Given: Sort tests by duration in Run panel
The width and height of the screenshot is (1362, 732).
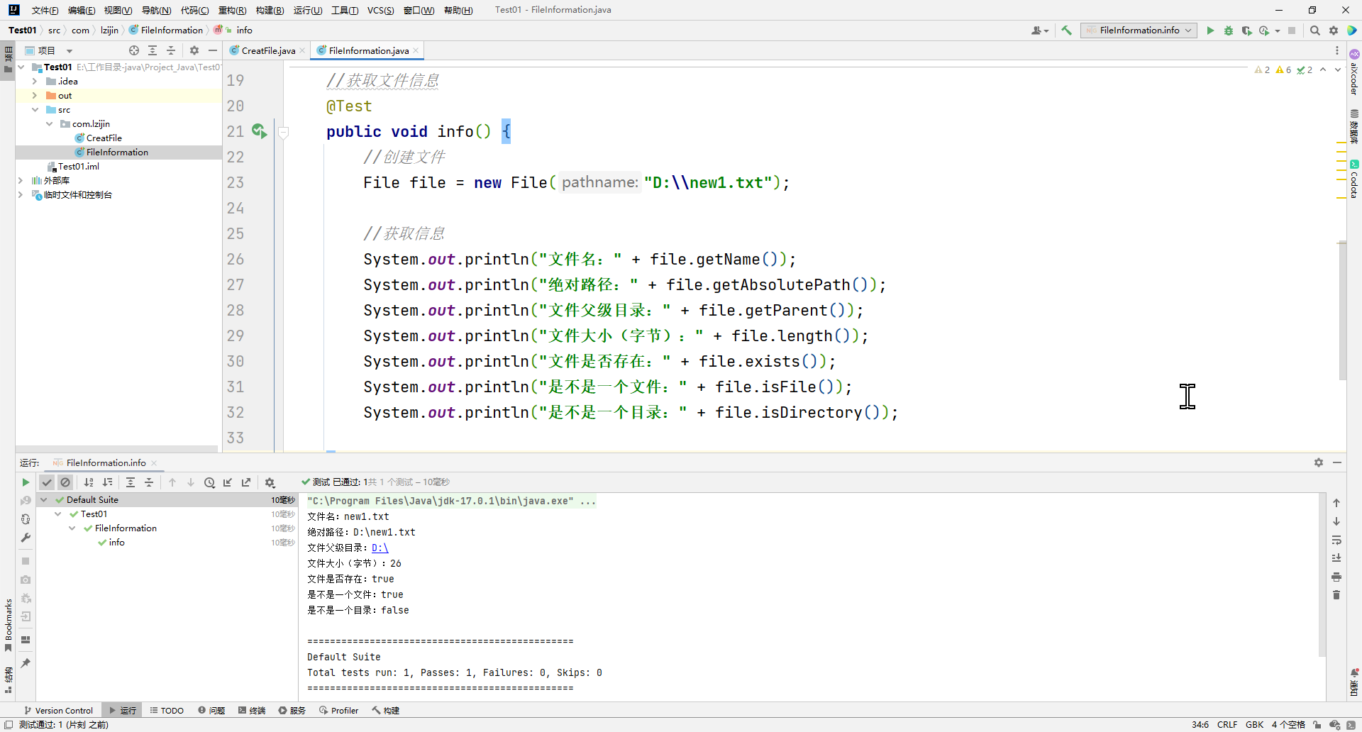Looking at the screenshot, I should tap(108, 482).
